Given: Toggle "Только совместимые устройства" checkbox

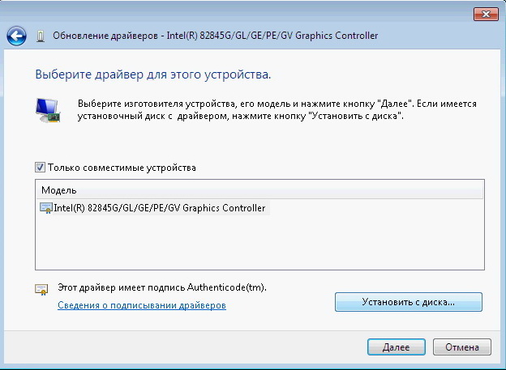Looking at the screenshot, I should (x=41, y=168).
